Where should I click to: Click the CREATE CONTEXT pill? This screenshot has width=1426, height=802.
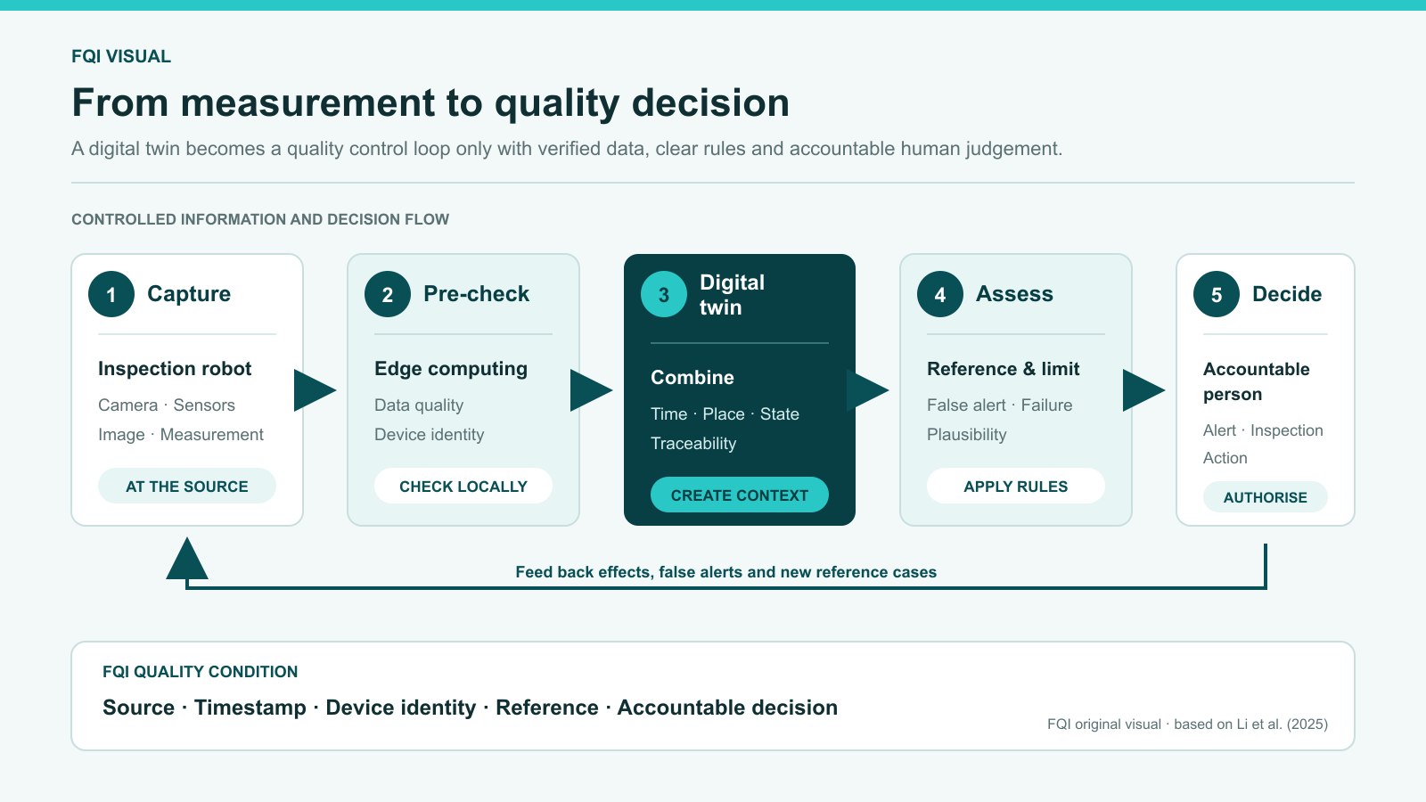click(740, 495)
